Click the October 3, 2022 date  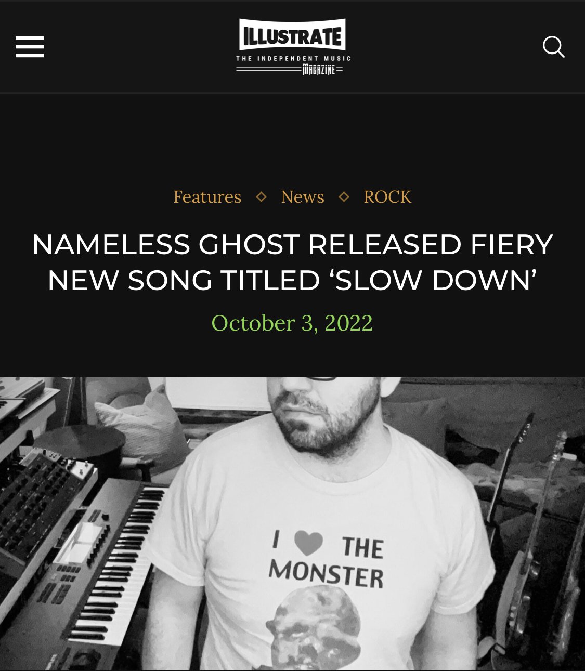point(292,323)
